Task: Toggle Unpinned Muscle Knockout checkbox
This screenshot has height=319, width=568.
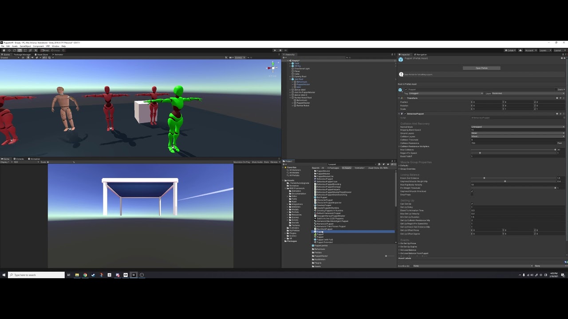Action: point(472,191)
